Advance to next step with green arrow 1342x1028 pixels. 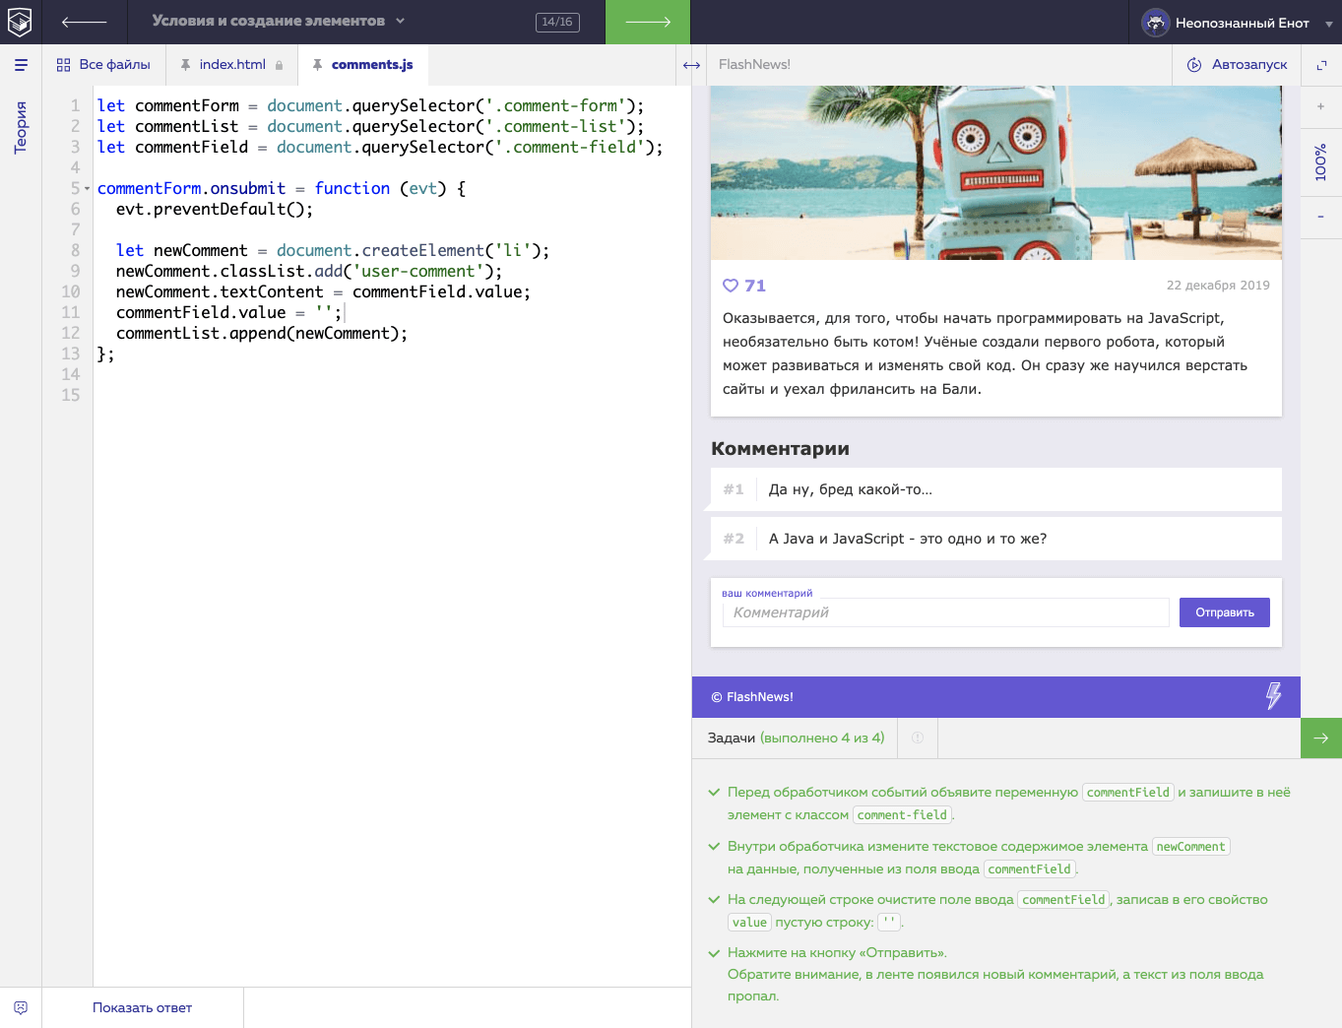pyautogui.click(x=647, y=22)
